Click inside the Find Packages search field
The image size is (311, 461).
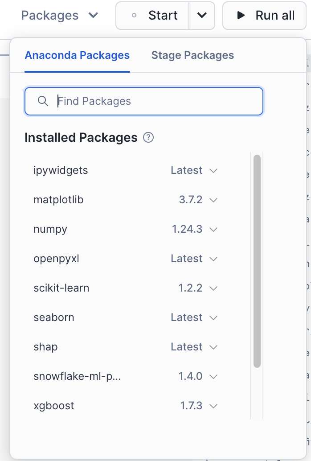pyautogui.click(x=143, y=101)
